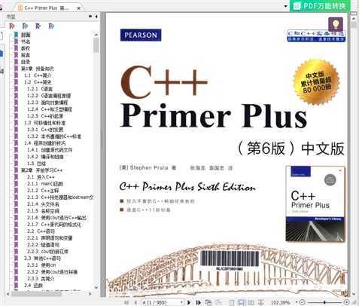This screenshot has width=359, height=306.
Task: Open bookmark 2.1.6 cout in the tree
Action: 56,218
